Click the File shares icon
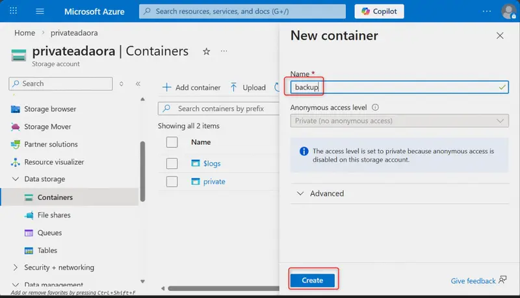 (x=29, y=216)
